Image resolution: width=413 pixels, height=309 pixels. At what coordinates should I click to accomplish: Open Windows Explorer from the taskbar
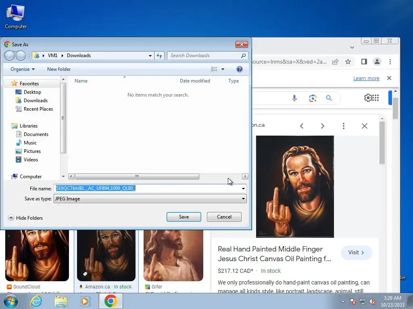[61, 301]
